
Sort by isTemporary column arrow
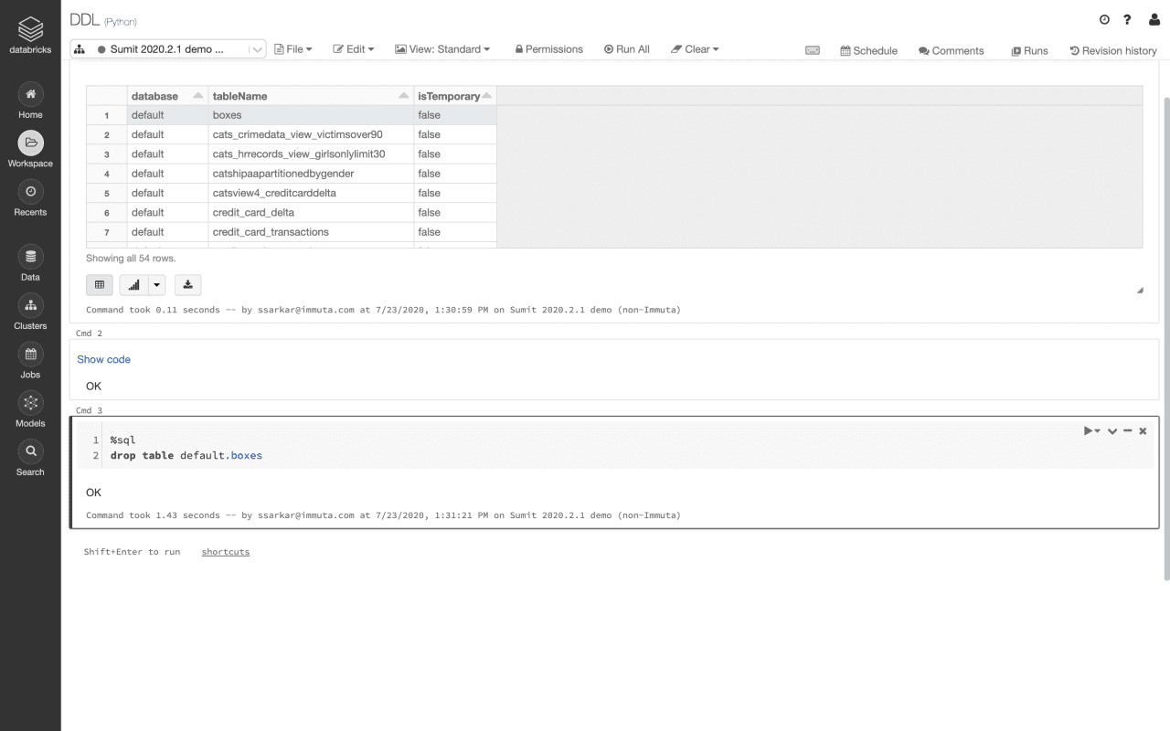click(x=487, y=96)
